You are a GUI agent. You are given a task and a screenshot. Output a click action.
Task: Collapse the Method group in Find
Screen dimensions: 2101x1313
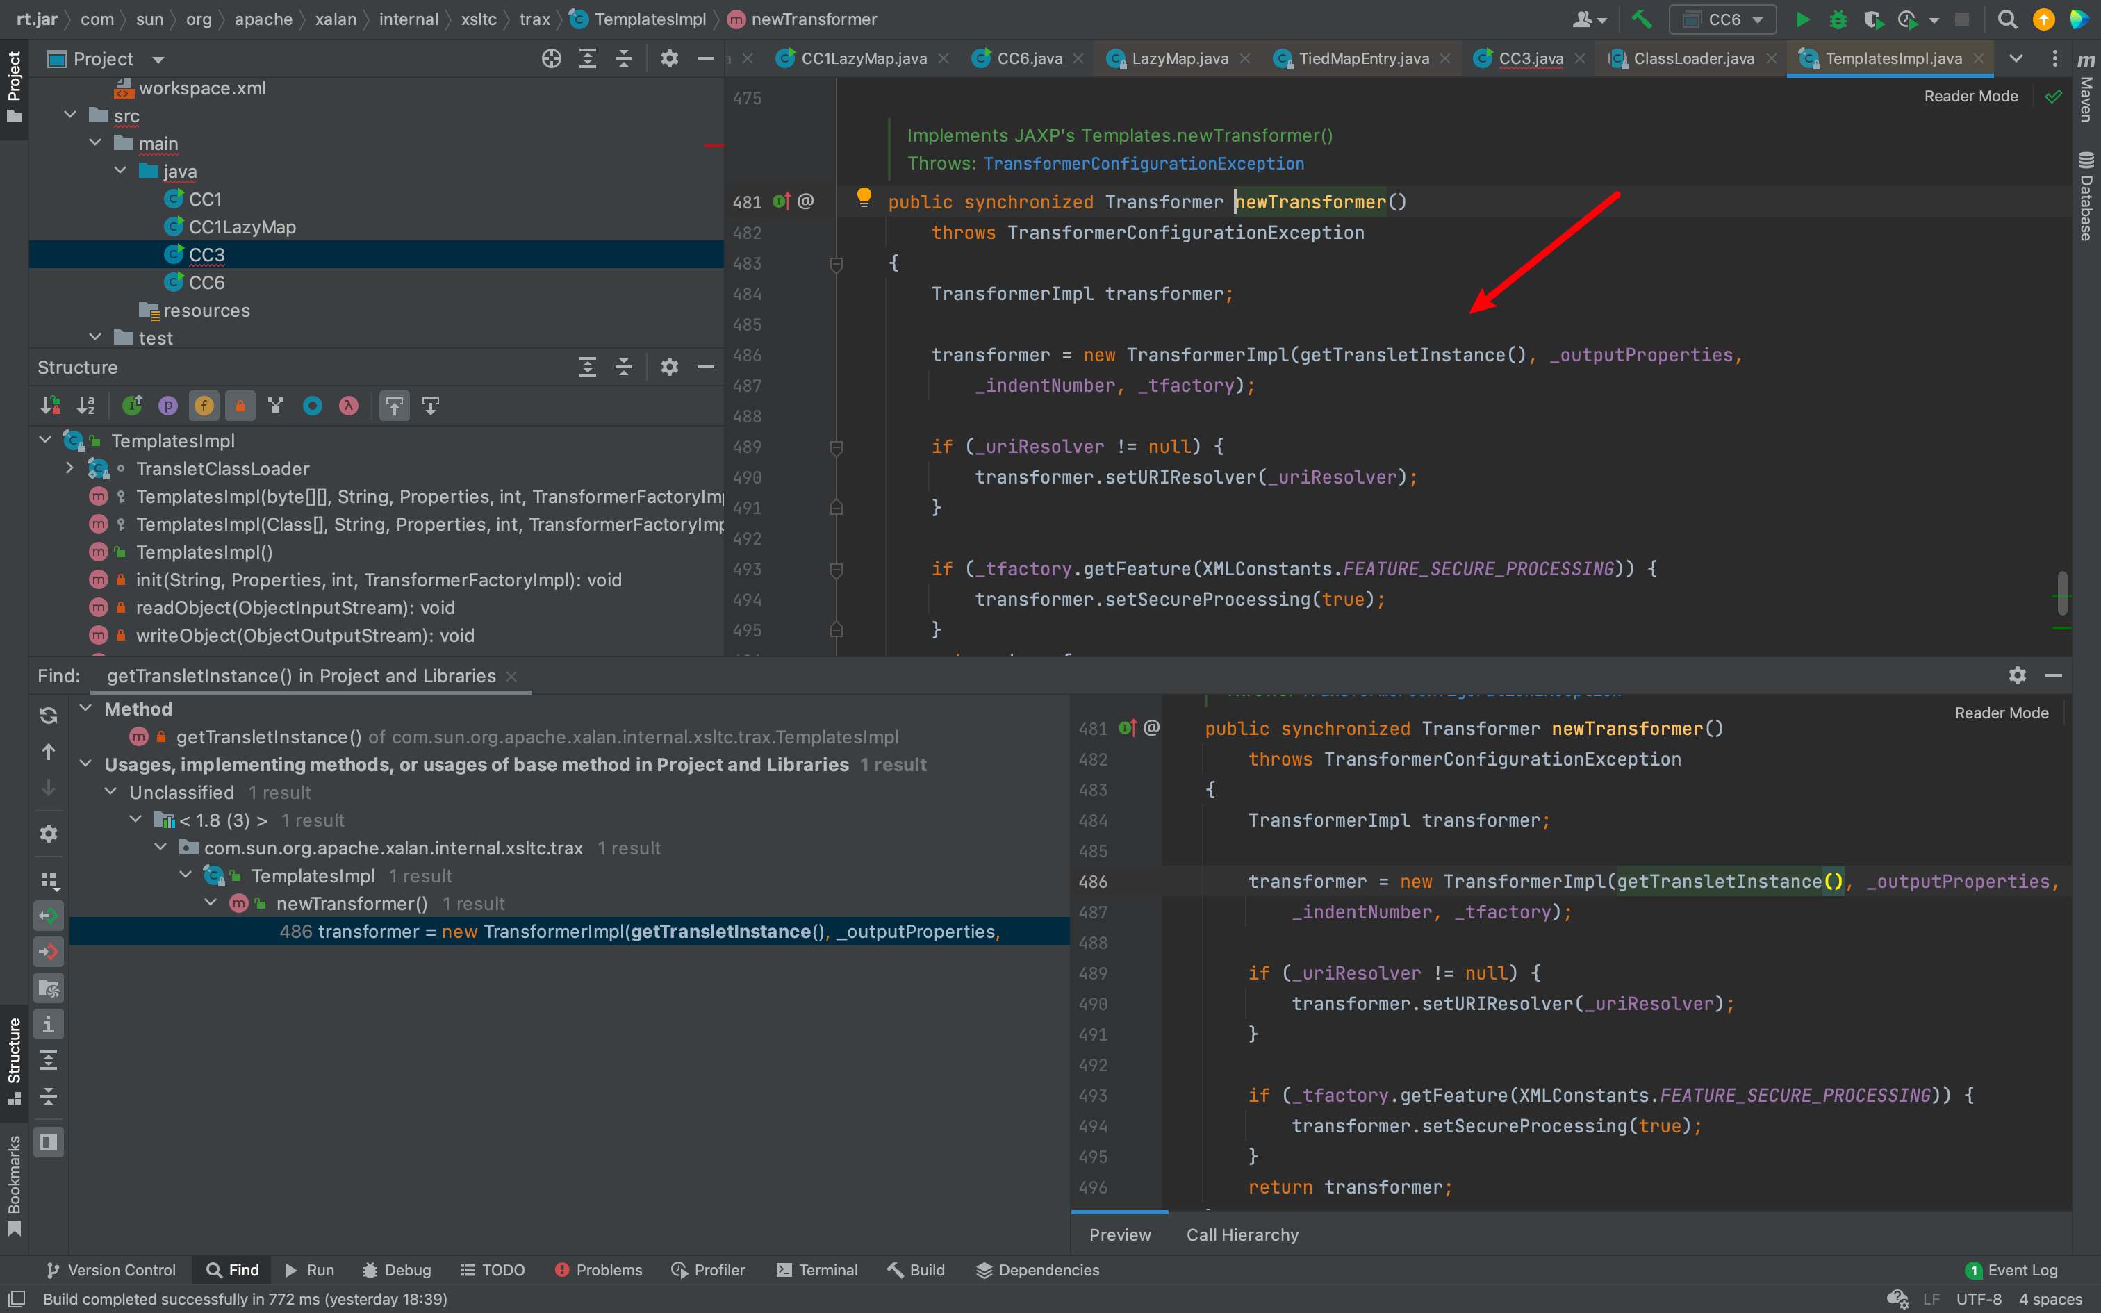coord(85,708)
